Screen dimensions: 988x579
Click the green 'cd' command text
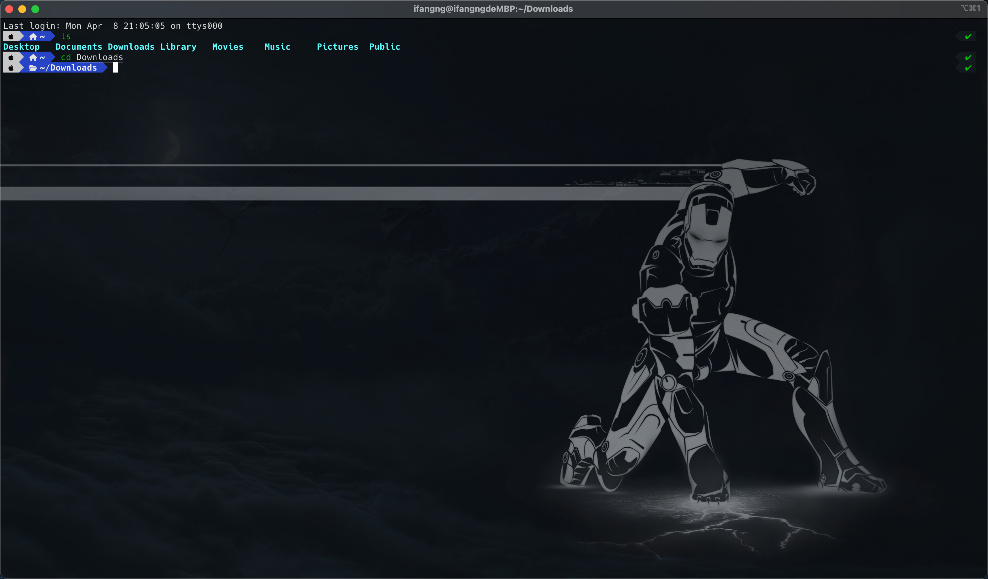pos(66,57)
